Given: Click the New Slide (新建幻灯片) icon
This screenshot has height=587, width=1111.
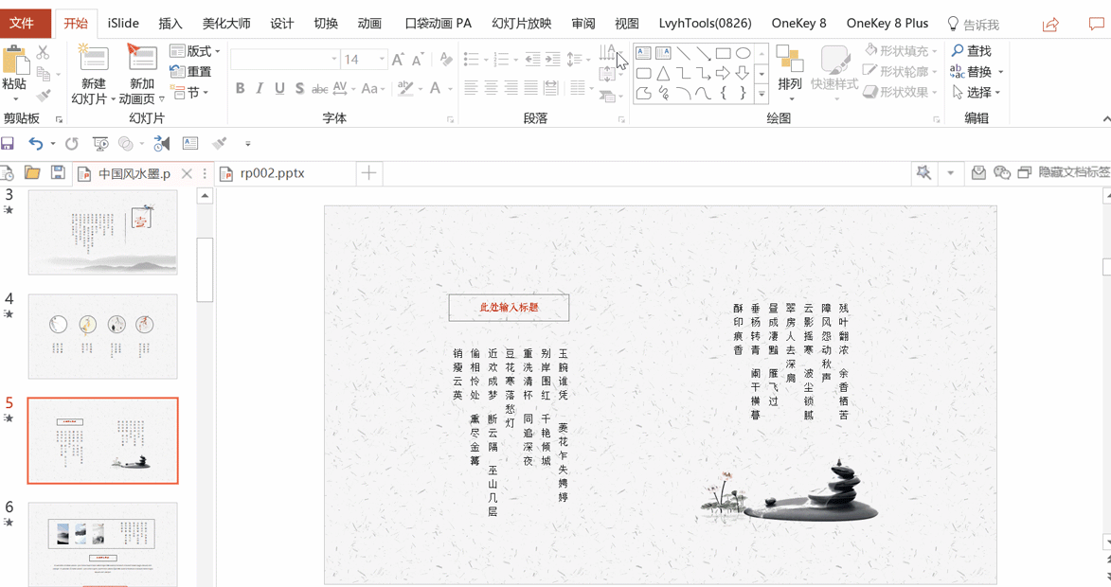Looking at the screenshot, I should [x=94, y=59].
